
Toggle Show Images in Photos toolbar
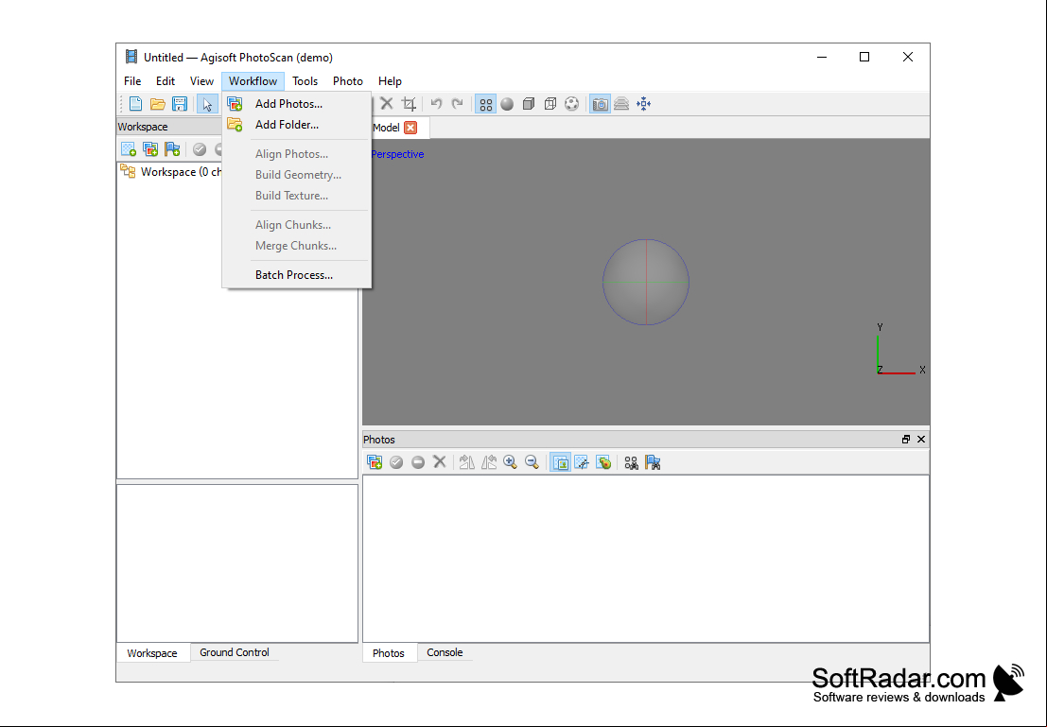(x=560, y=462)
